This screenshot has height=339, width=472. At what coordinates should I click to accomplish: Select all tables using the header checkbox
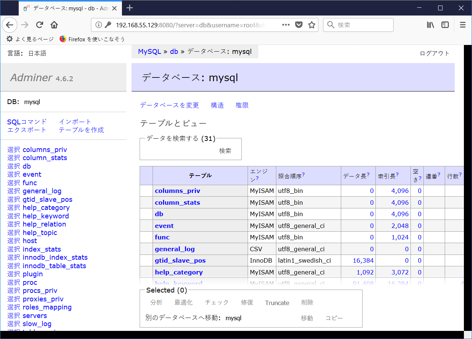[x=146, y=176]
